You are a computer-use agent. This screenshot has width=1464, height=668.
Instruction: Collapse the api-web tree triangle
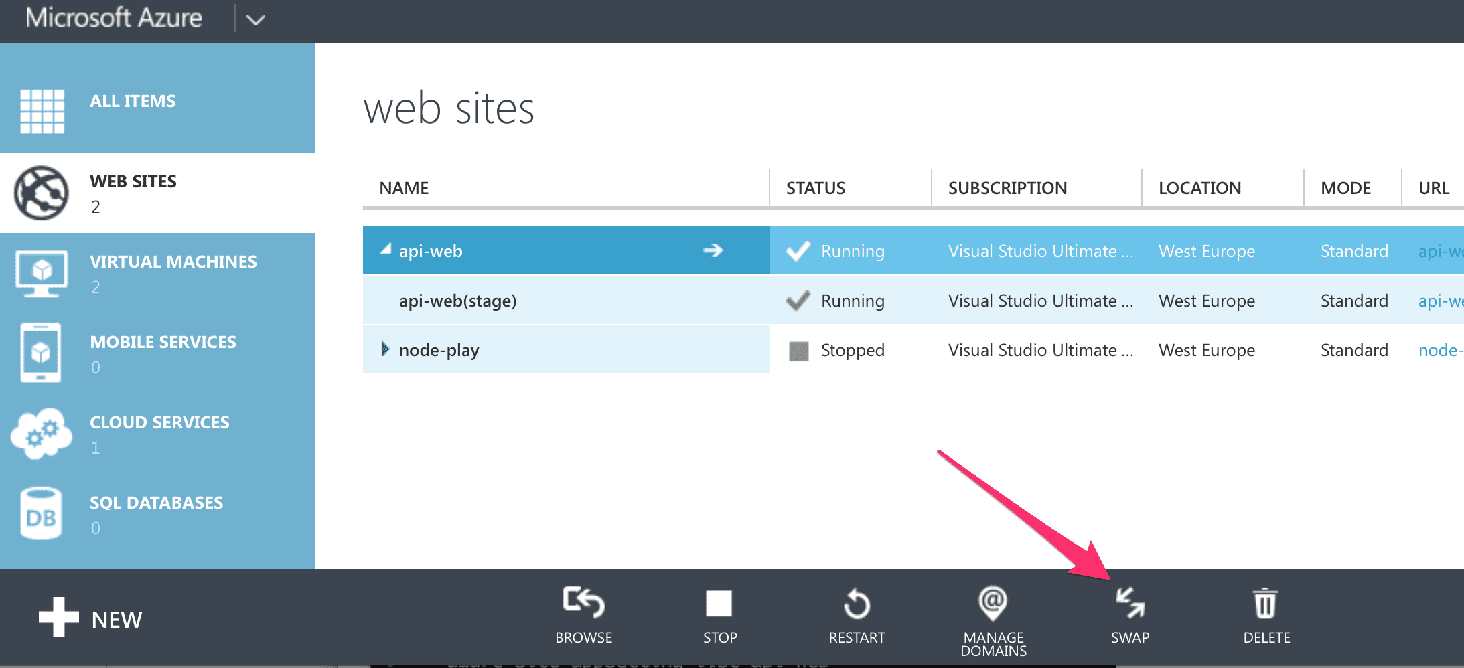[x=386, y=249]
